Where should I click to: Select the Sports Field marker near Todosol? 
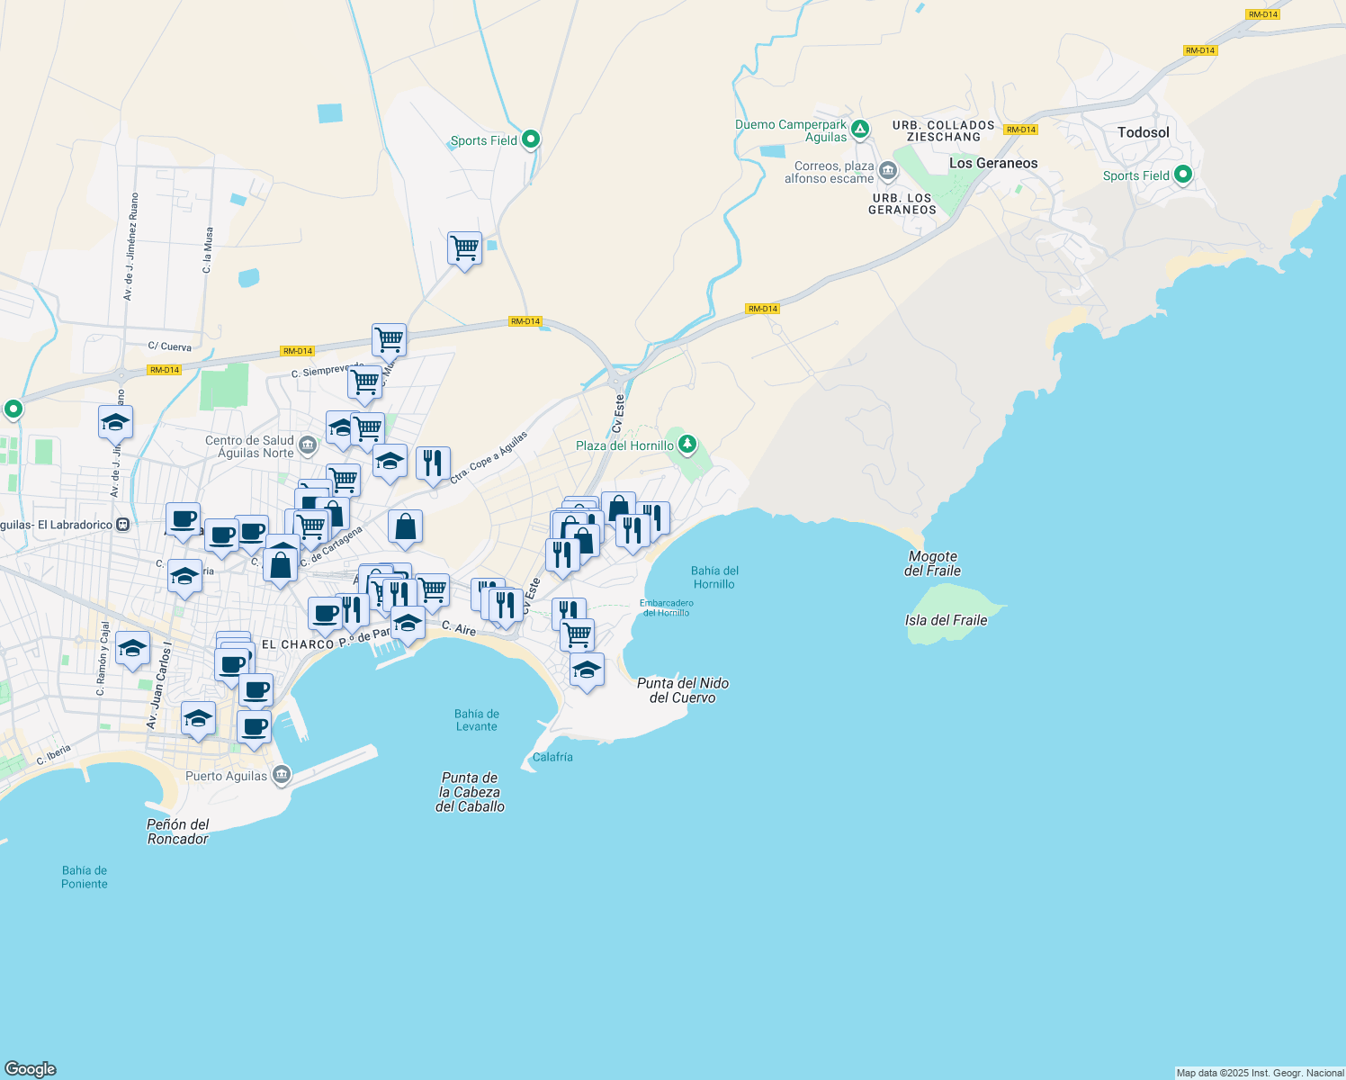coord(1183,175)
